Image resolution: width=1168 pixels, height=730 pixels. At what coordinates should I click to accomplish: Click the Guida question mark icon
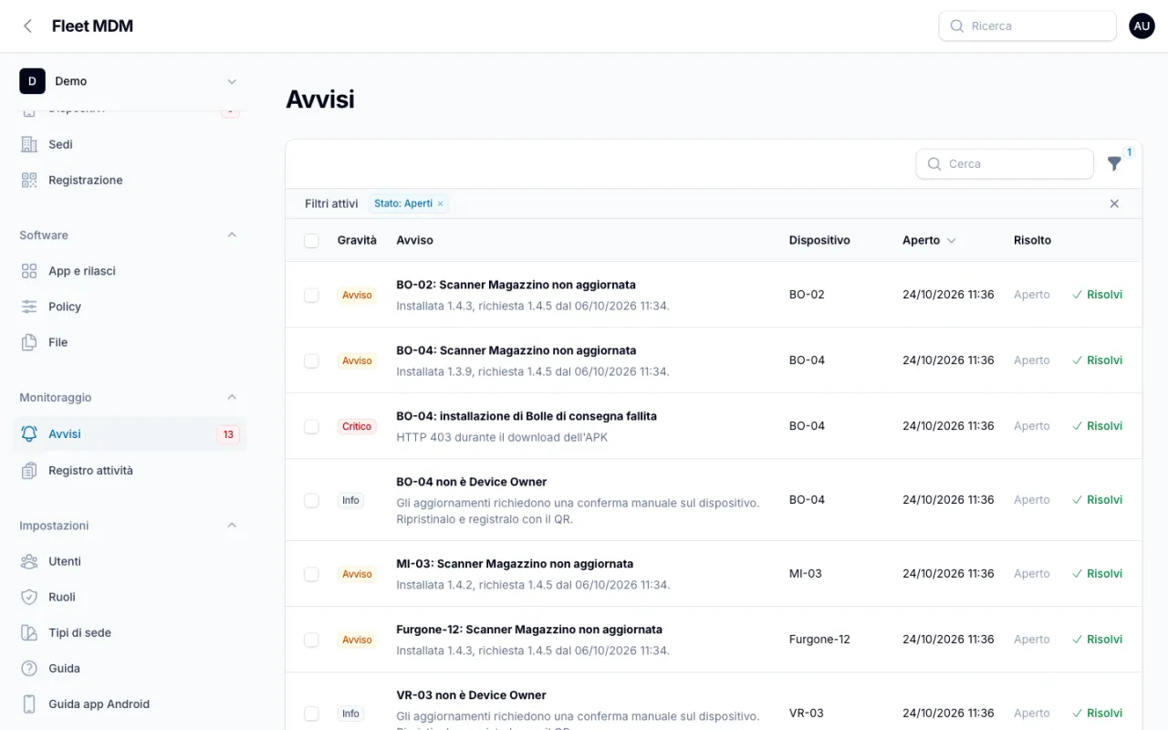(x=29, y=668)
